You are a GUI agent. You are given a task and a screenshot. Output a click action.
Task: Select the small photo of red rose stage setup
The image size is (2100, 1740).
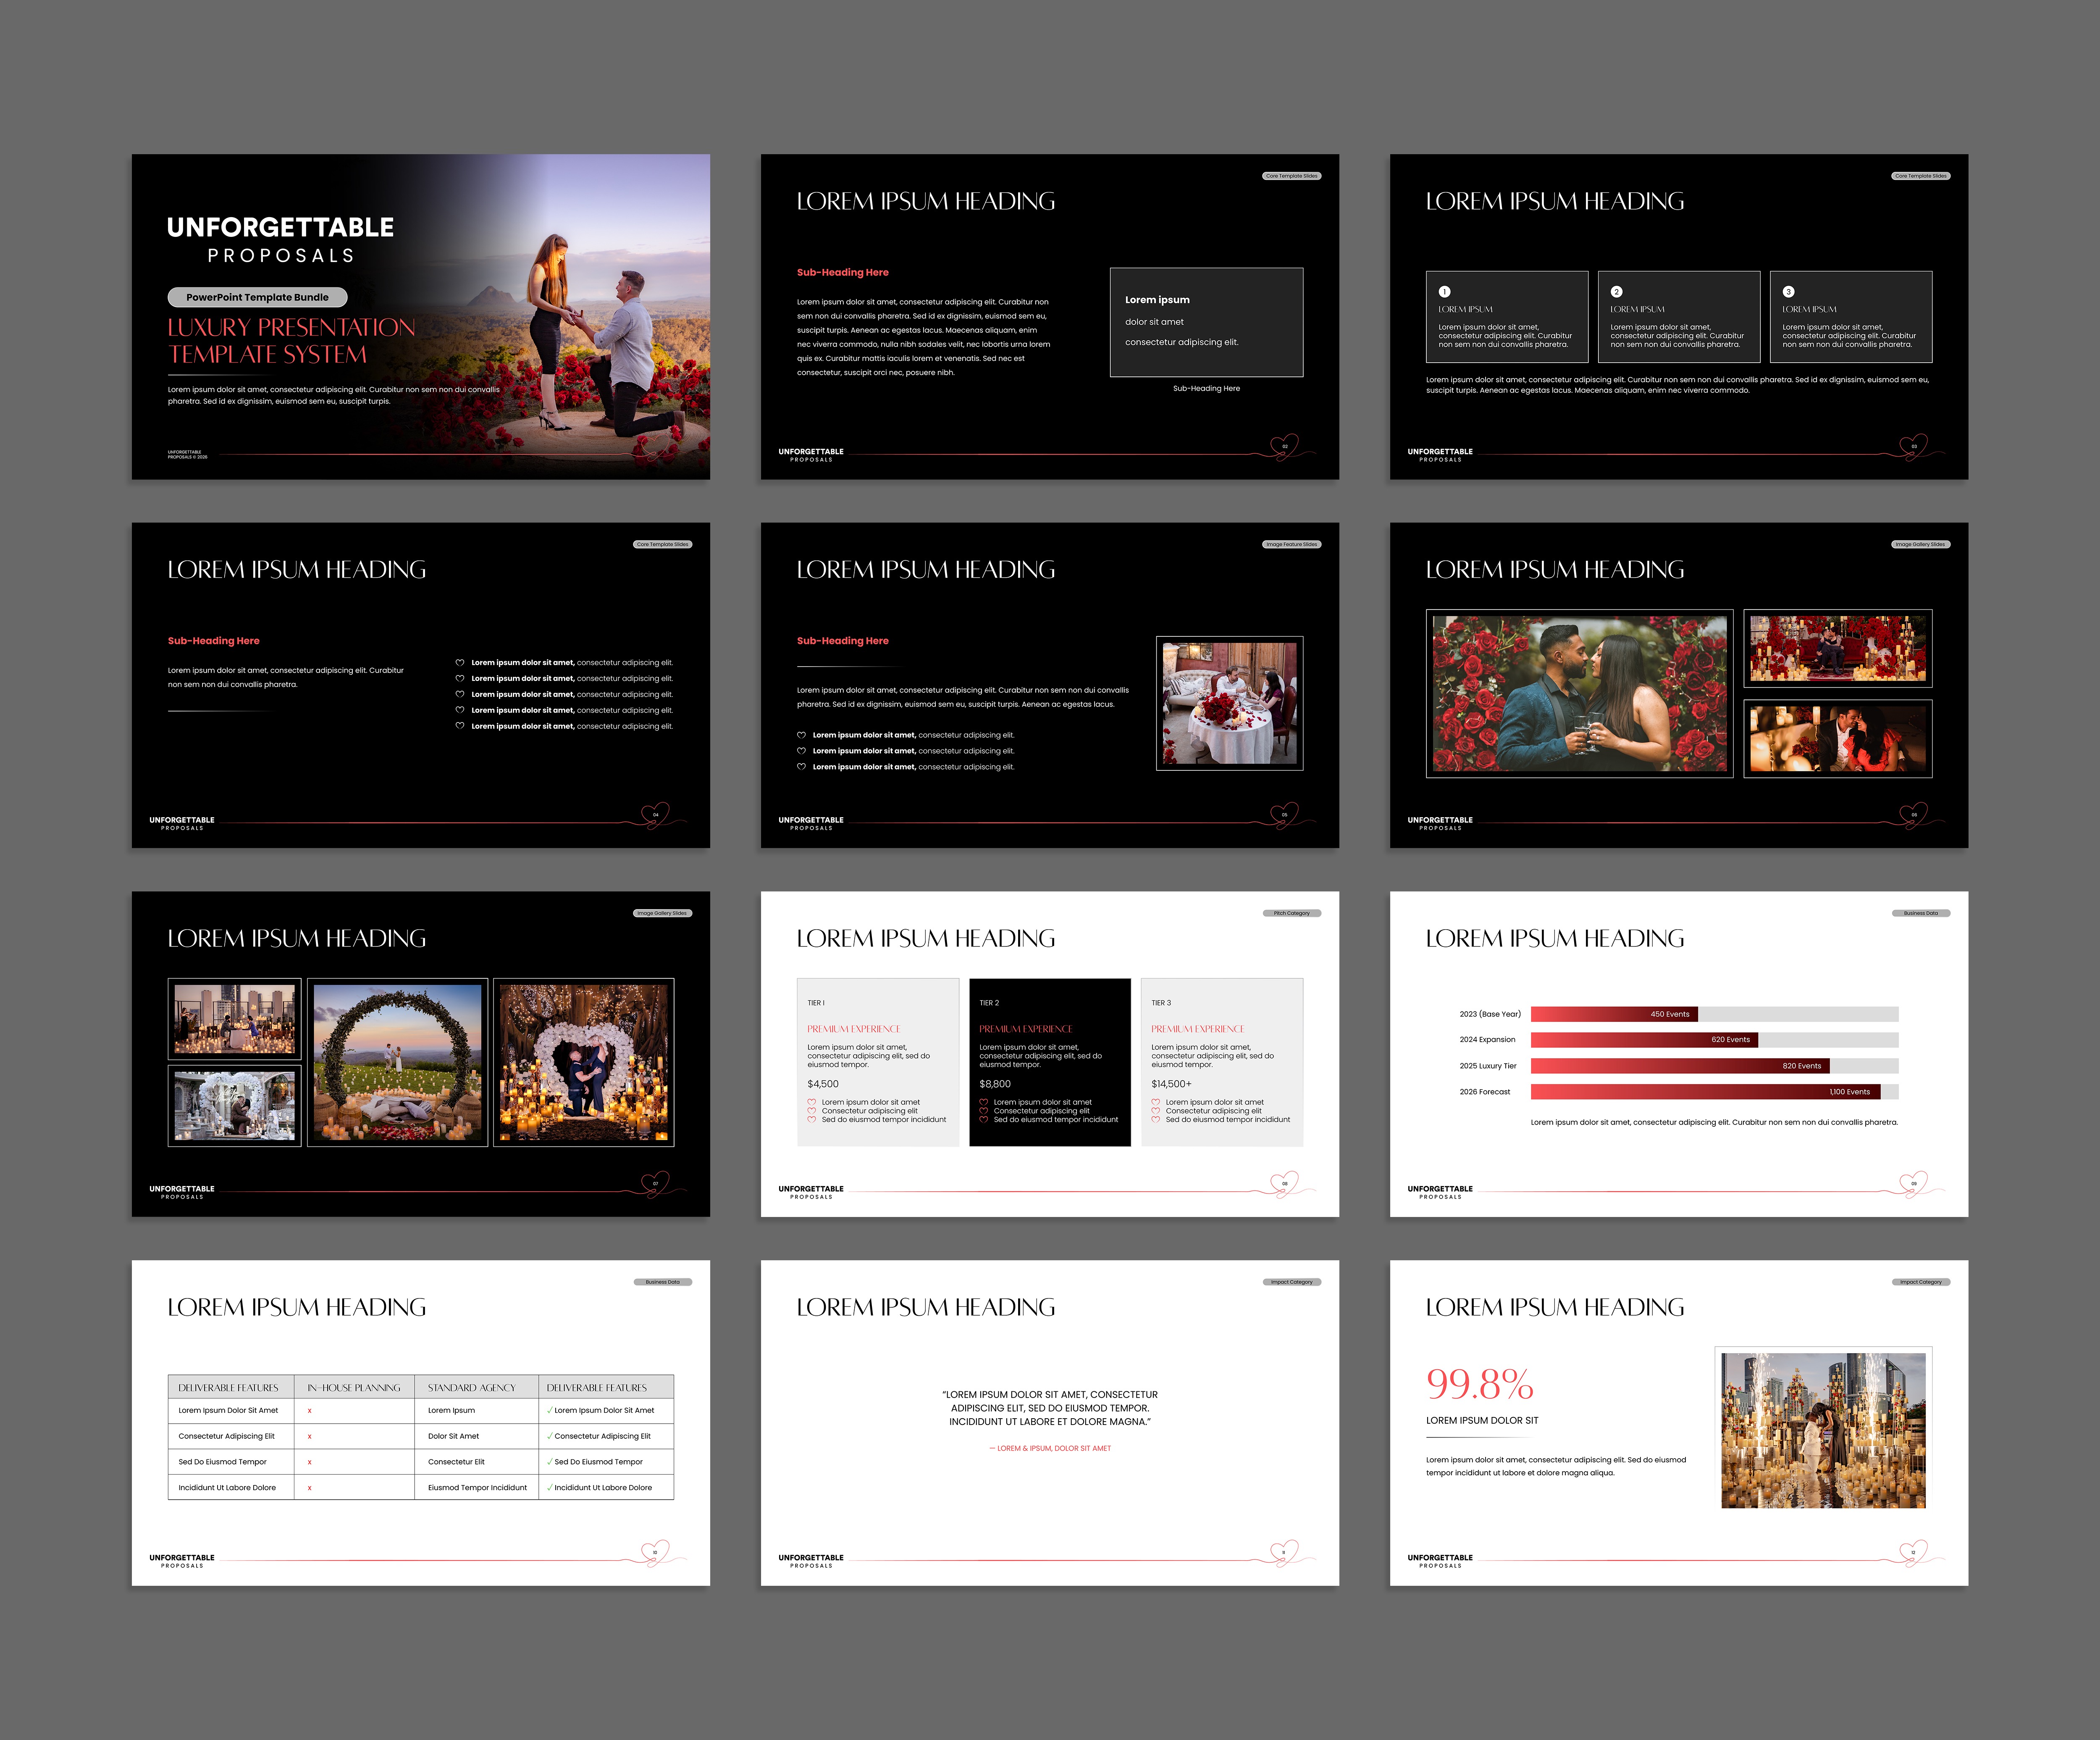[1837, 648]
